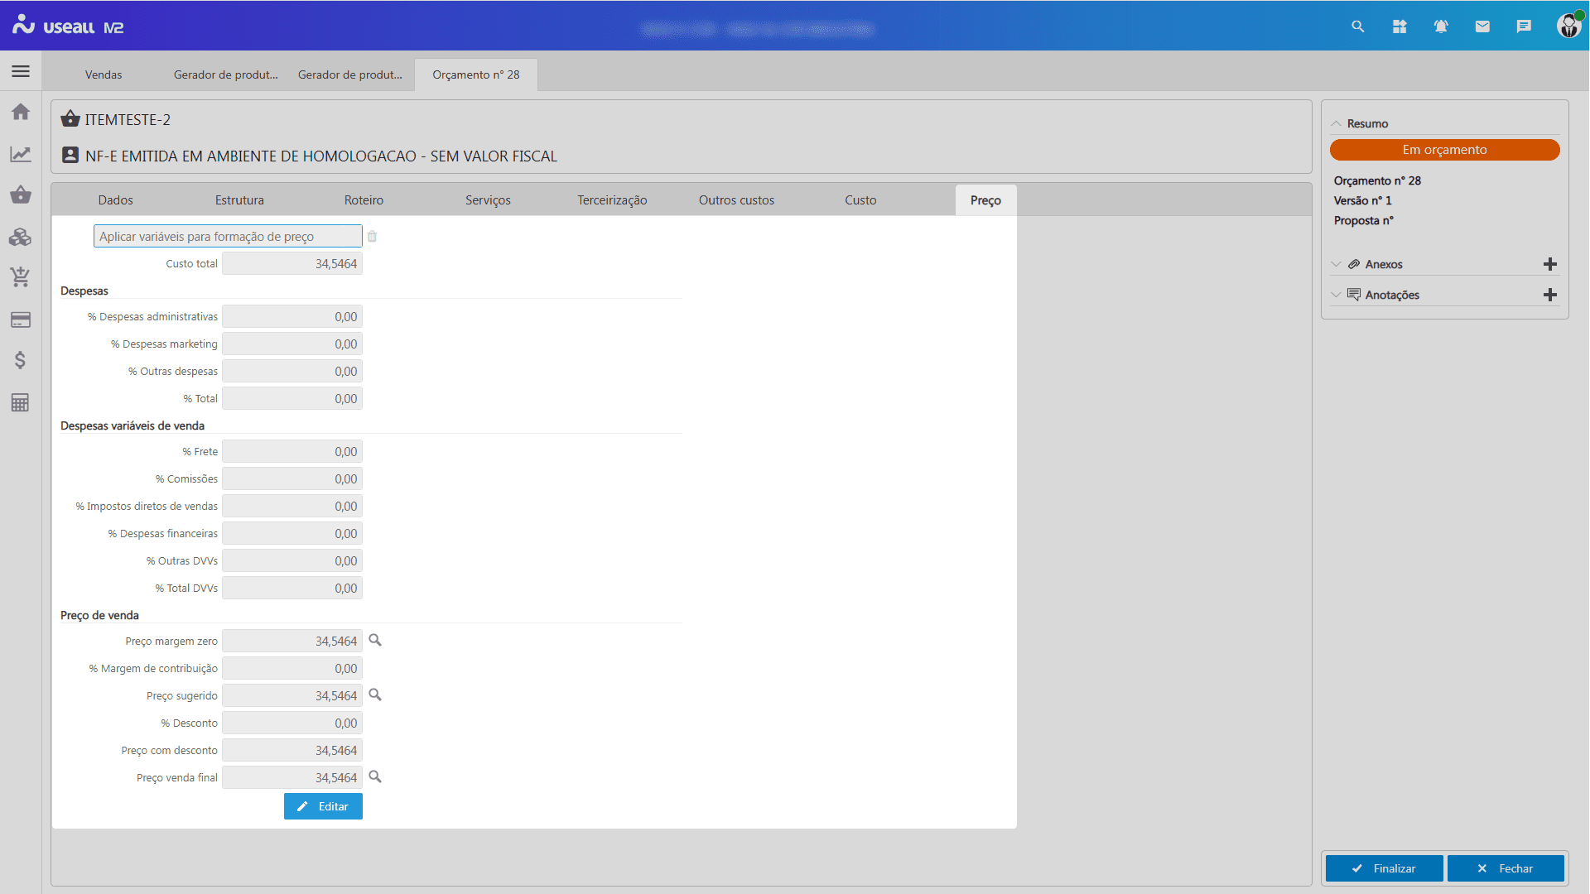This screenshot has height=894, width=1590.
Task: Open the mail envelope icon in the header
Action: point(1482,26)
